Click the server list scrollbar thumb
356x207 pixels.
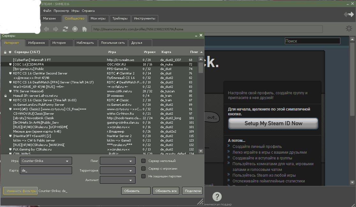click(201, 67)
